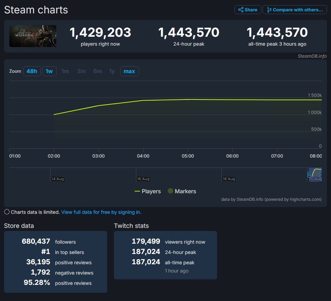Click the 'players right now' label
This screenshot has height=301, width=331.
click(100, 44)
